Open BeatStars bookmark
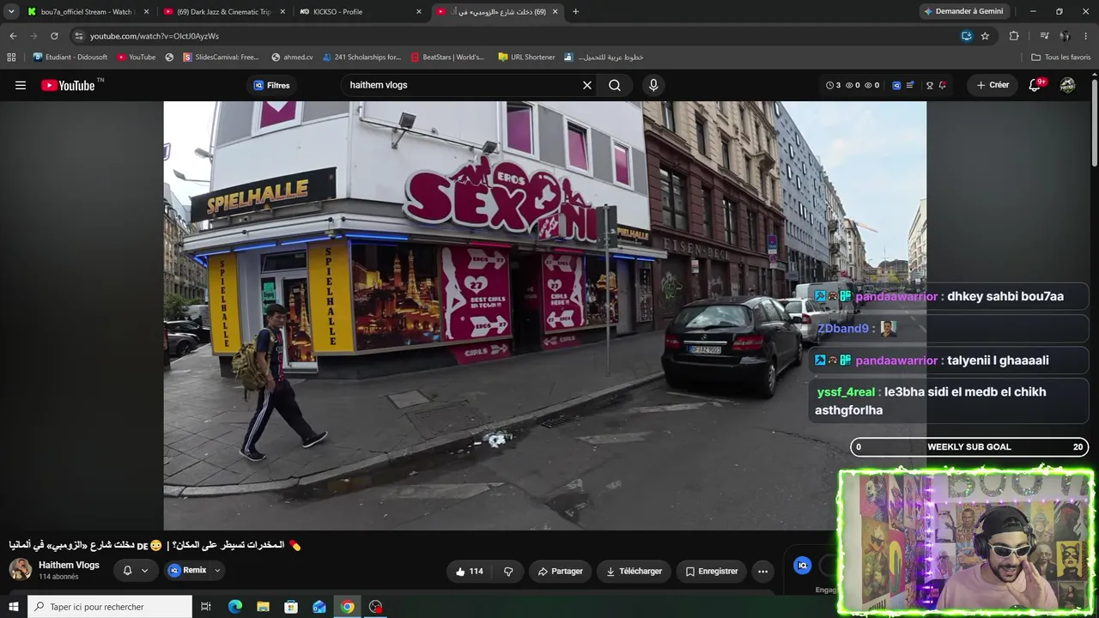 coord(447,58)
